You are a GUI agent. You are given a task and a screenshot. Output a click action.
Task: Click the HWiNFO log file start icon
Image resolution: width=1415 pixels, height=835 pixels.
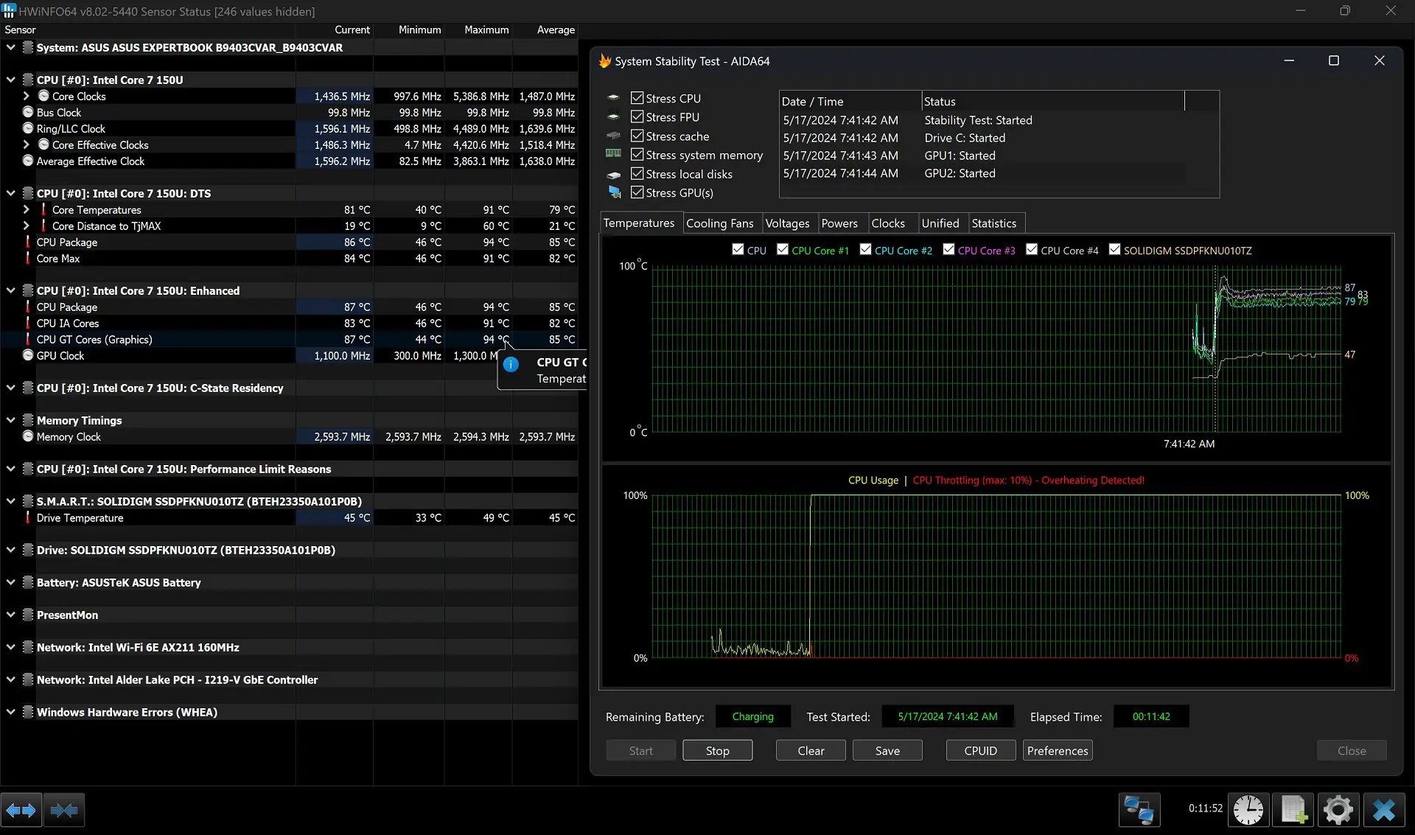(1293, 811)
